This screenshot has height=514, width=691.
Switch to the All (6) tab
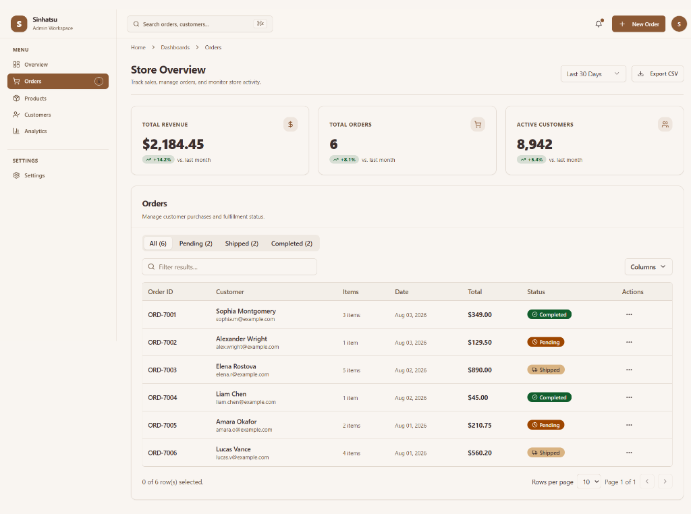[x=158, y=243]
